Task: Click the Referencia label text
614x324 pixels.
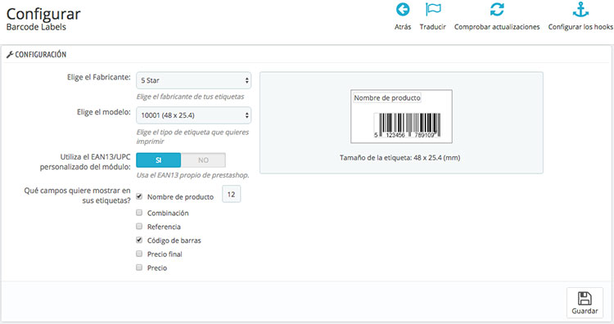Action: coord(164,227)
